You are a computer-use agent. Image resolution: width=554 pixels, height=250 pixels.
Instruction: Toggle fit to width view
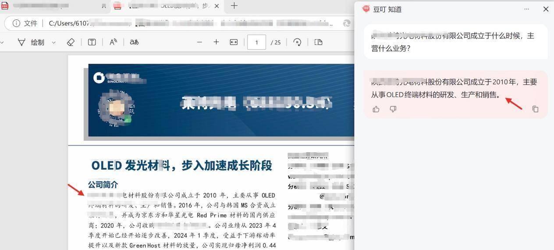(234, 42)
